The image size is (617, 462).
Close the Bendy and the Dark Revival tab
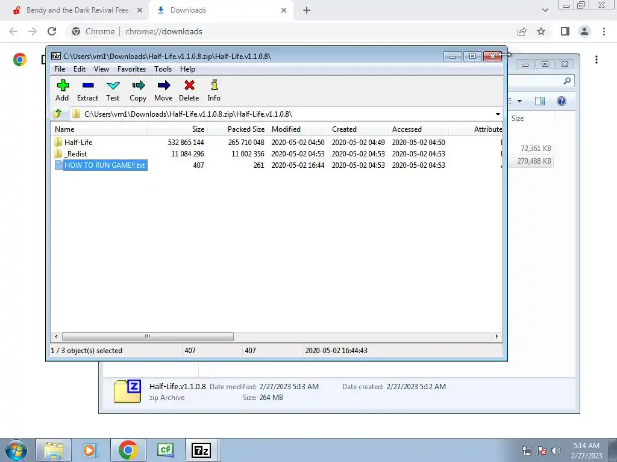pyautogui.click(x=139, y=10)
